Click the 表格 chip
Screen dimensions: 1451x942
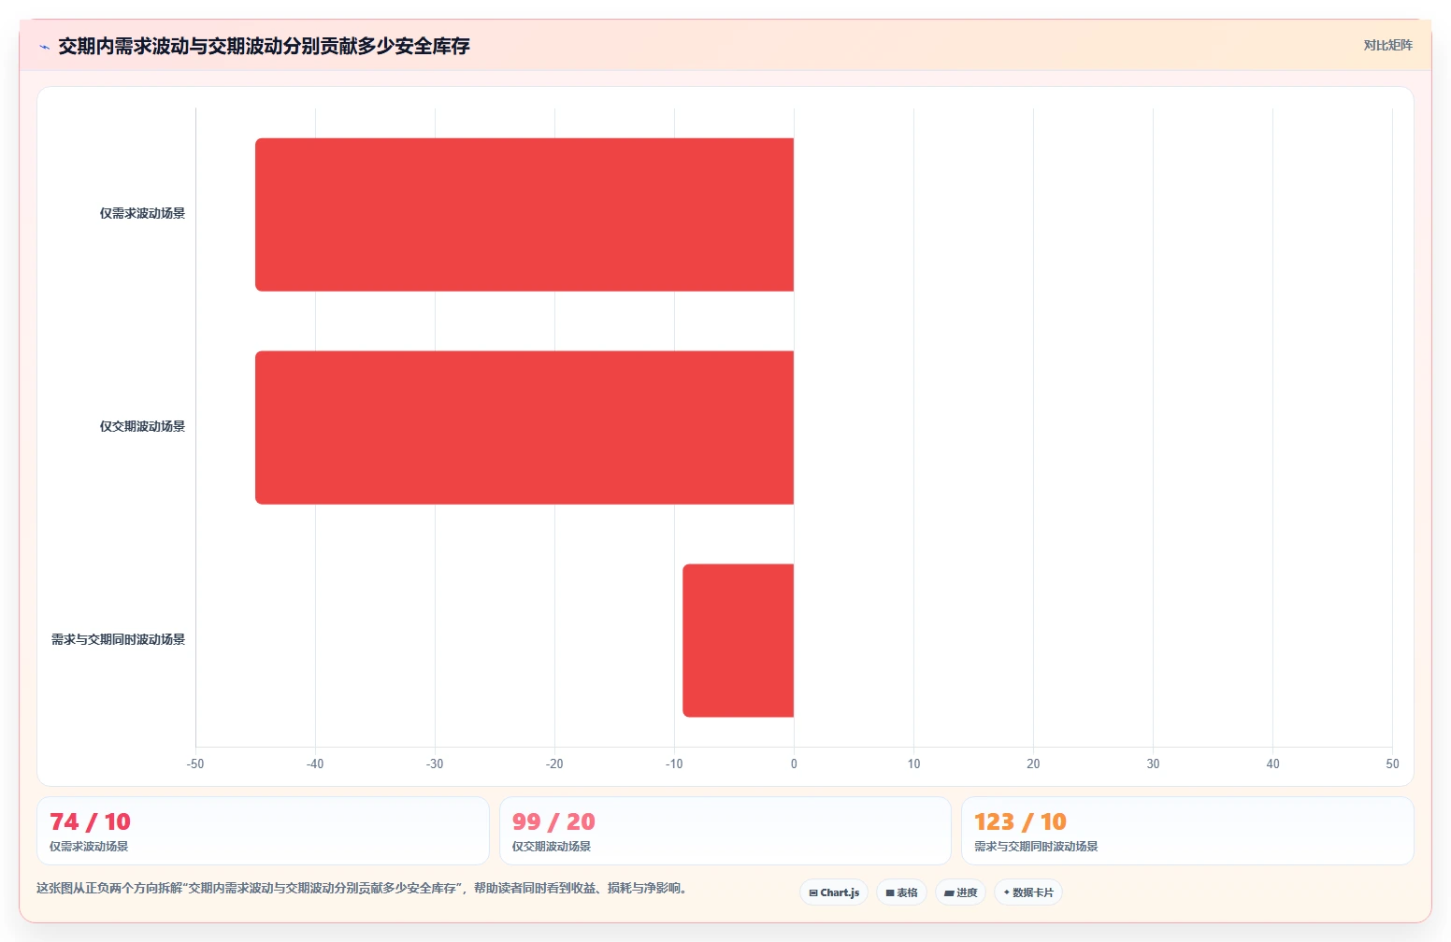[901, 892]
